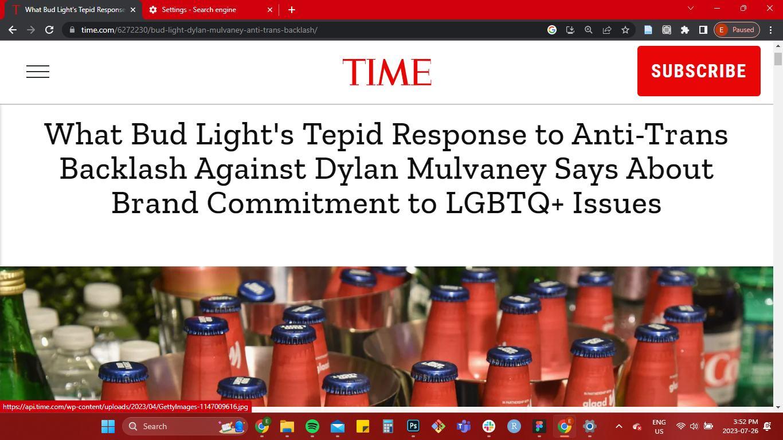Expand the tab search dropdown

[x=691, y=9]
